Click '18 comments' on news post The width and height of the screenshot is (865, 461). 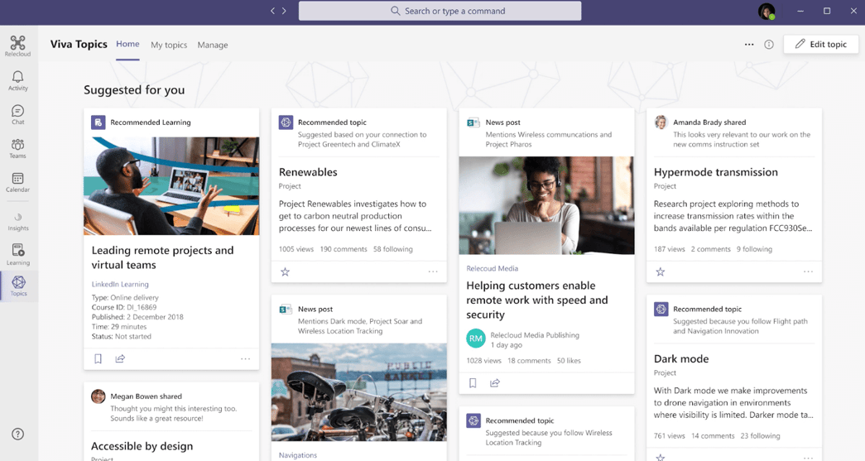tap(529, 361)
